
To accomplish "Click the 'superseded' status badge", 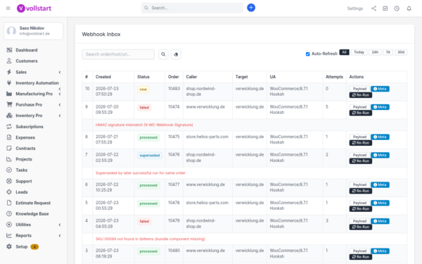I will (150, 156).
